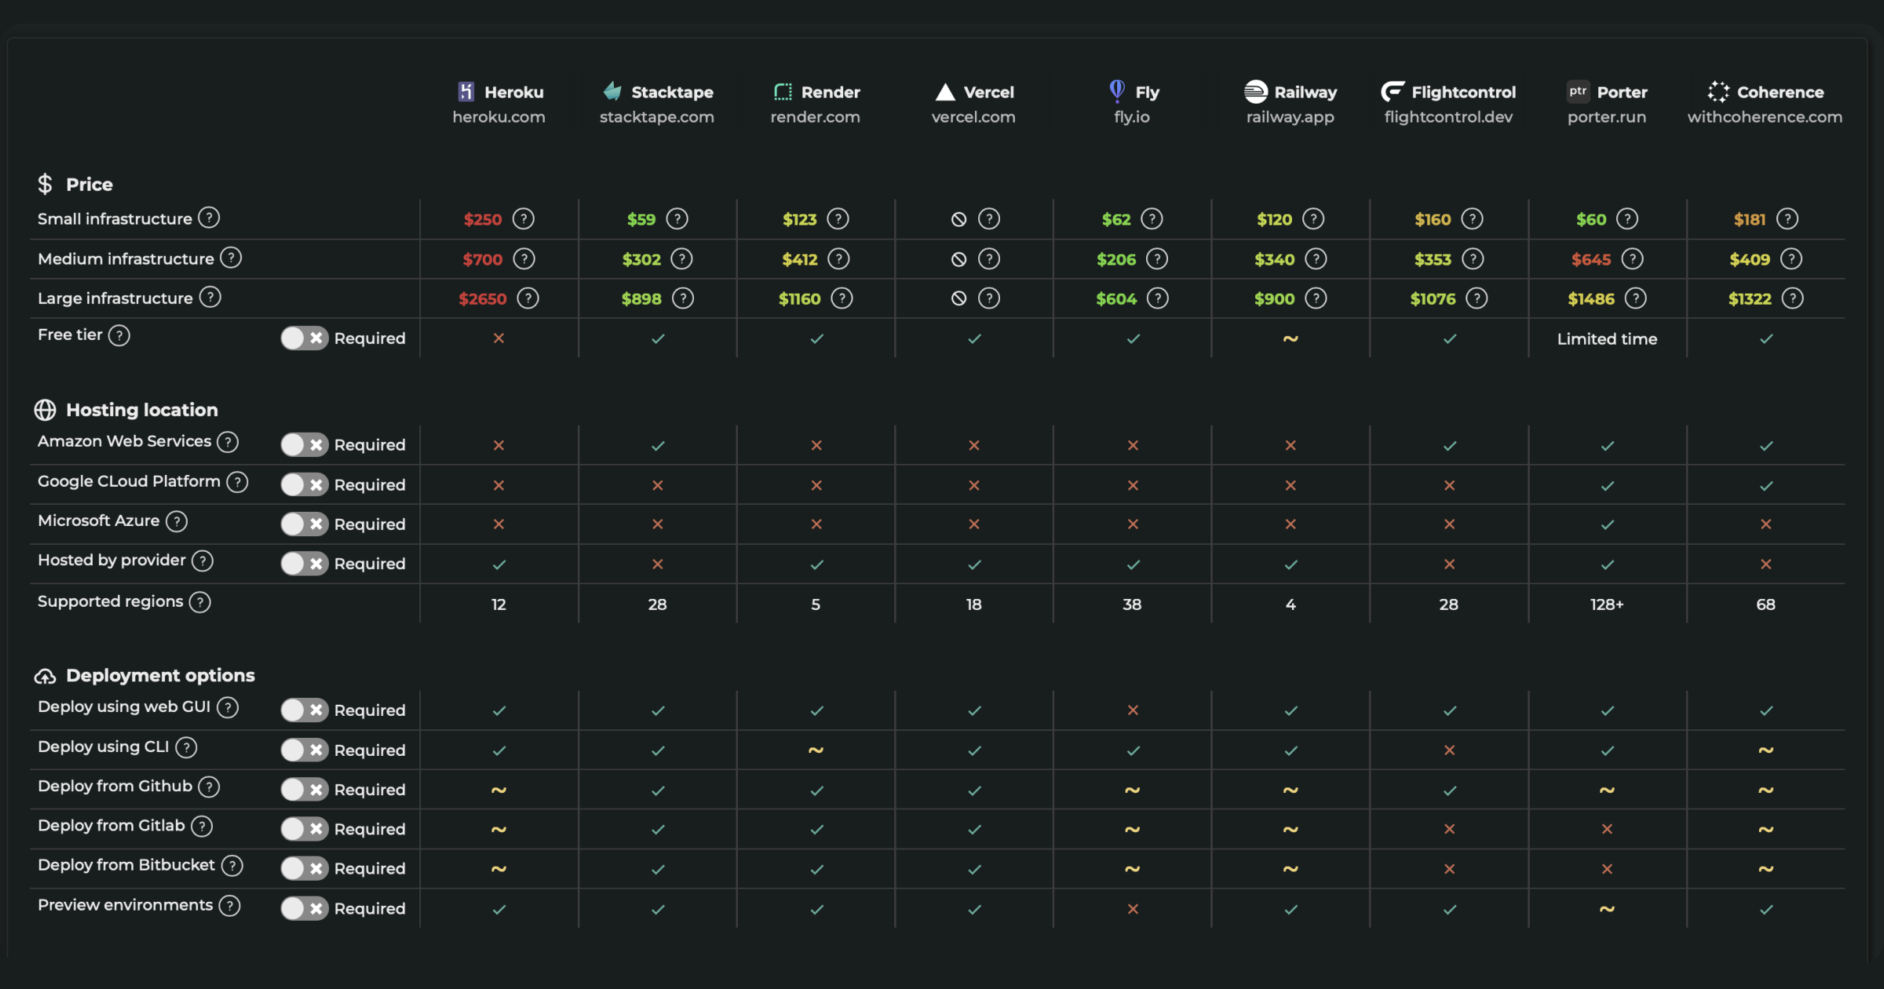Click the Fly balloon logo

[x=1116, y=91]
